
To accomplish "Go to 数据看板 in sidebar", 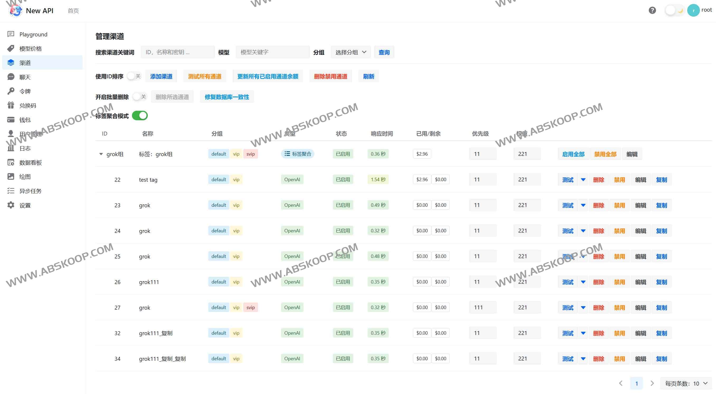I will point(30,162).
